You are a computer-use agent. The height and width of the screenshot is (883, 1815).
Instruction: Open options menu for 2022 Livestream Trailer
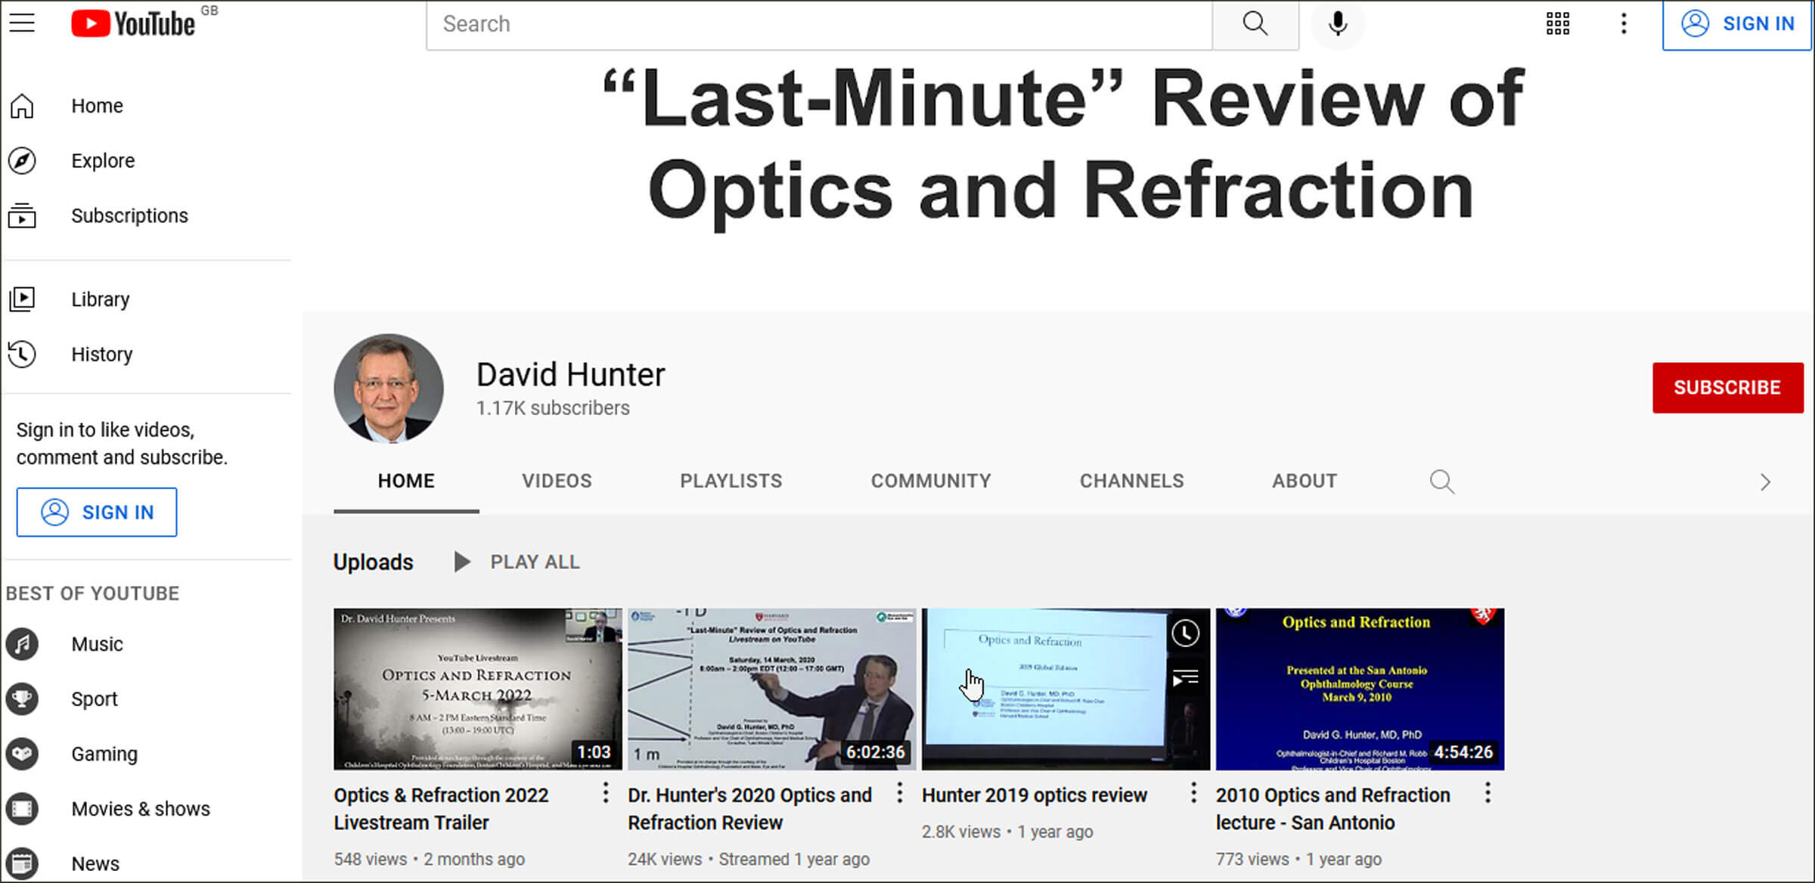click(605, 793)
